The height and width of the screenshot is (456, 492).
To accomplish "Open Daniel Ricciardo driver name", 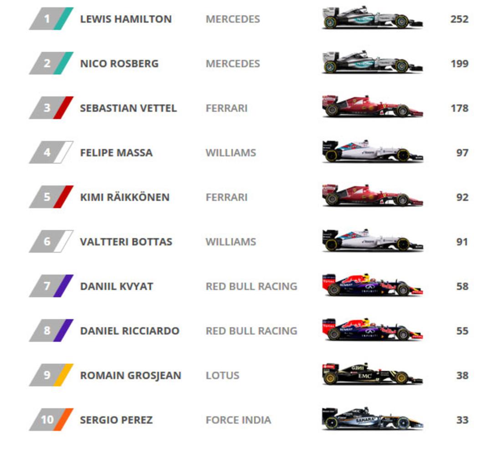I will pyautogui.click(x=129, y=331).
